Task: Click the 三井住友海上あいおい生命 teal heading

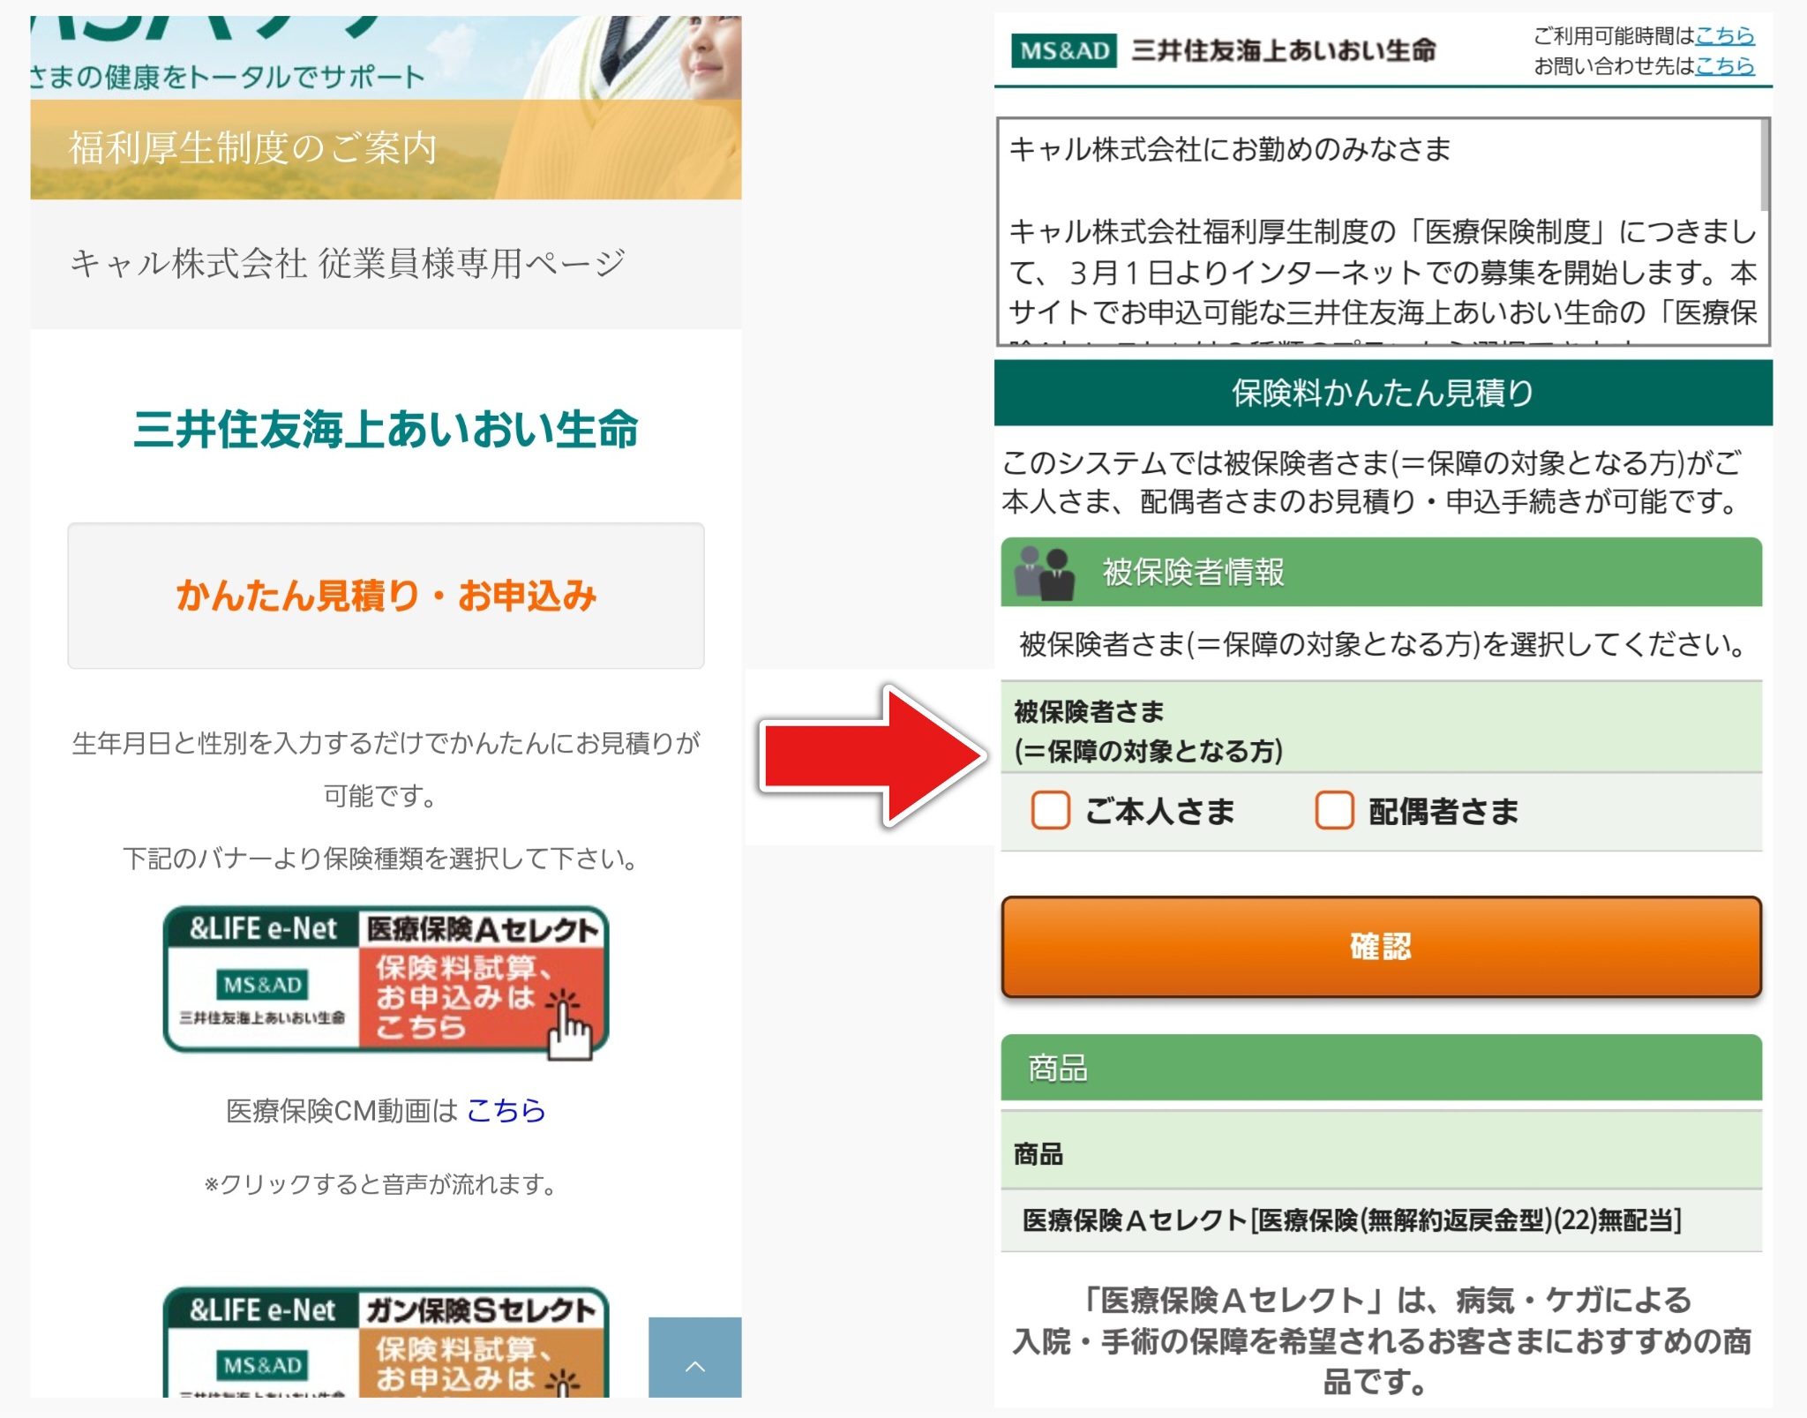Action: pyautogui.click(x=386, y=430)
